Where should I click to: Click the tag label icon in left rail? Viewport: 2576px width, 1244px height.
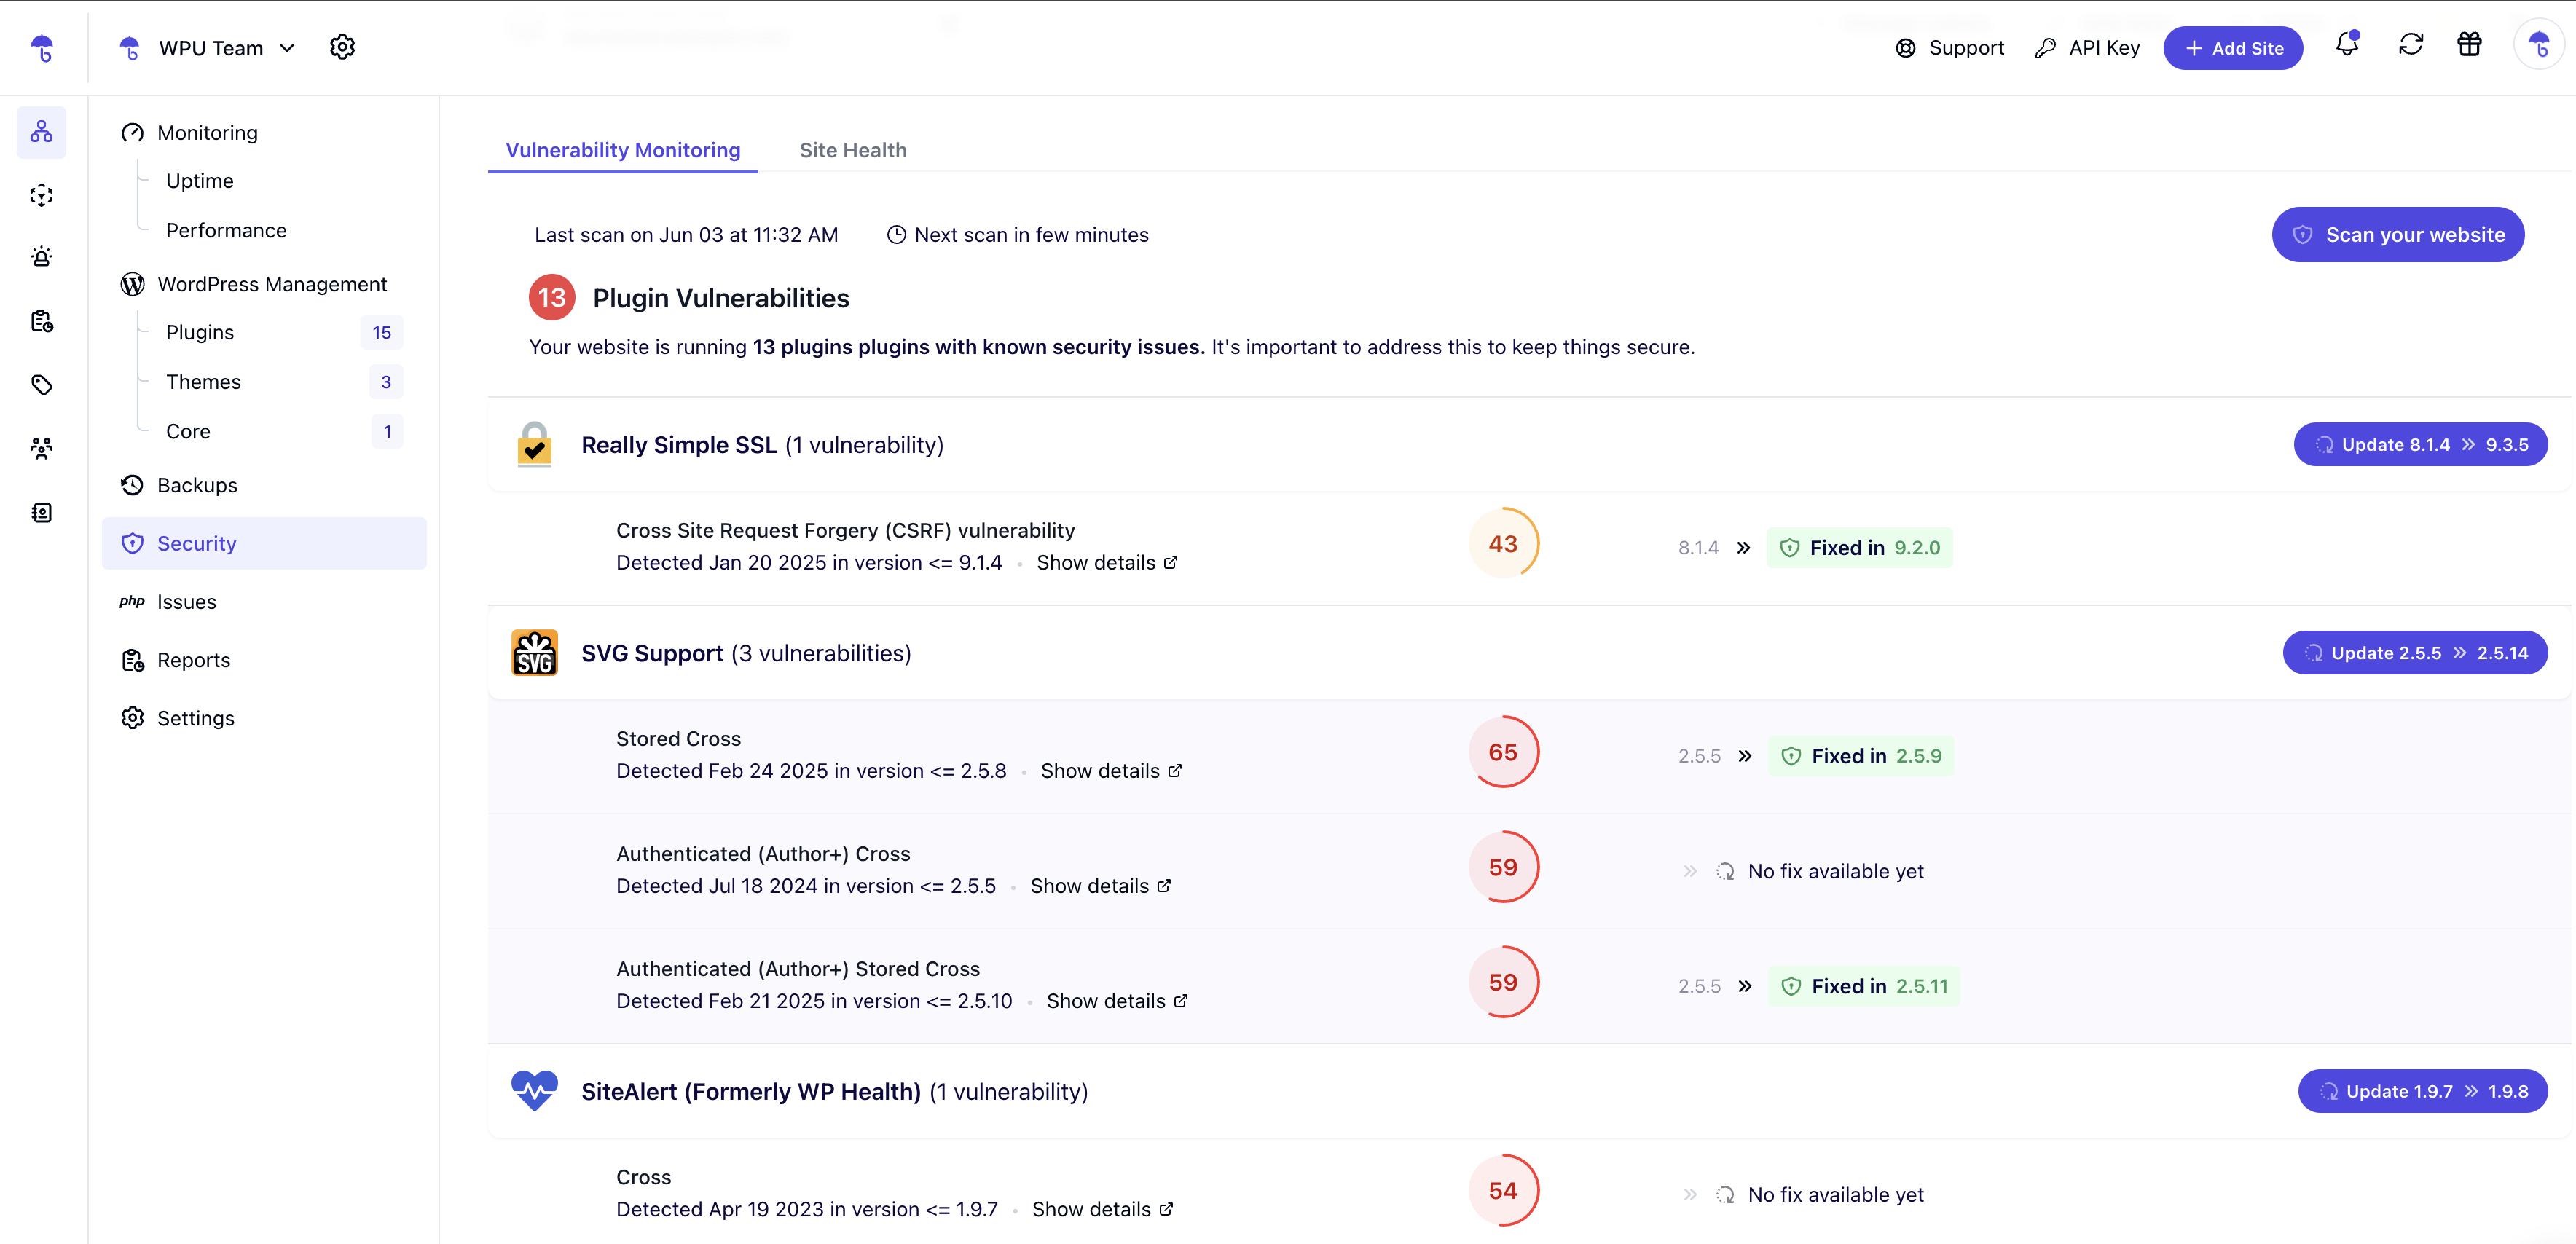(41, 385)
